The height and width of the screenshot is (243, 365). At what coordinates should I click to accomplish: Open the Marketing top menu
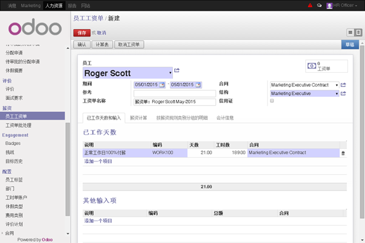click(x=30, y=6)
